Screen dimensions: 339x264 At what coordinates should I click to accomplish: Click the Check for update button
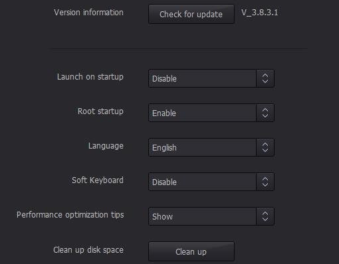click(x=191, y=14)
